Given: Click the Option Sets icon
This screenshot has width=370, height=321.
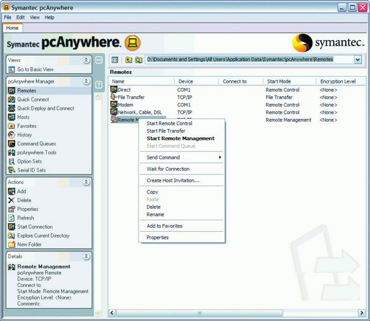Looking at the screenshot, I should click(12, 162).
